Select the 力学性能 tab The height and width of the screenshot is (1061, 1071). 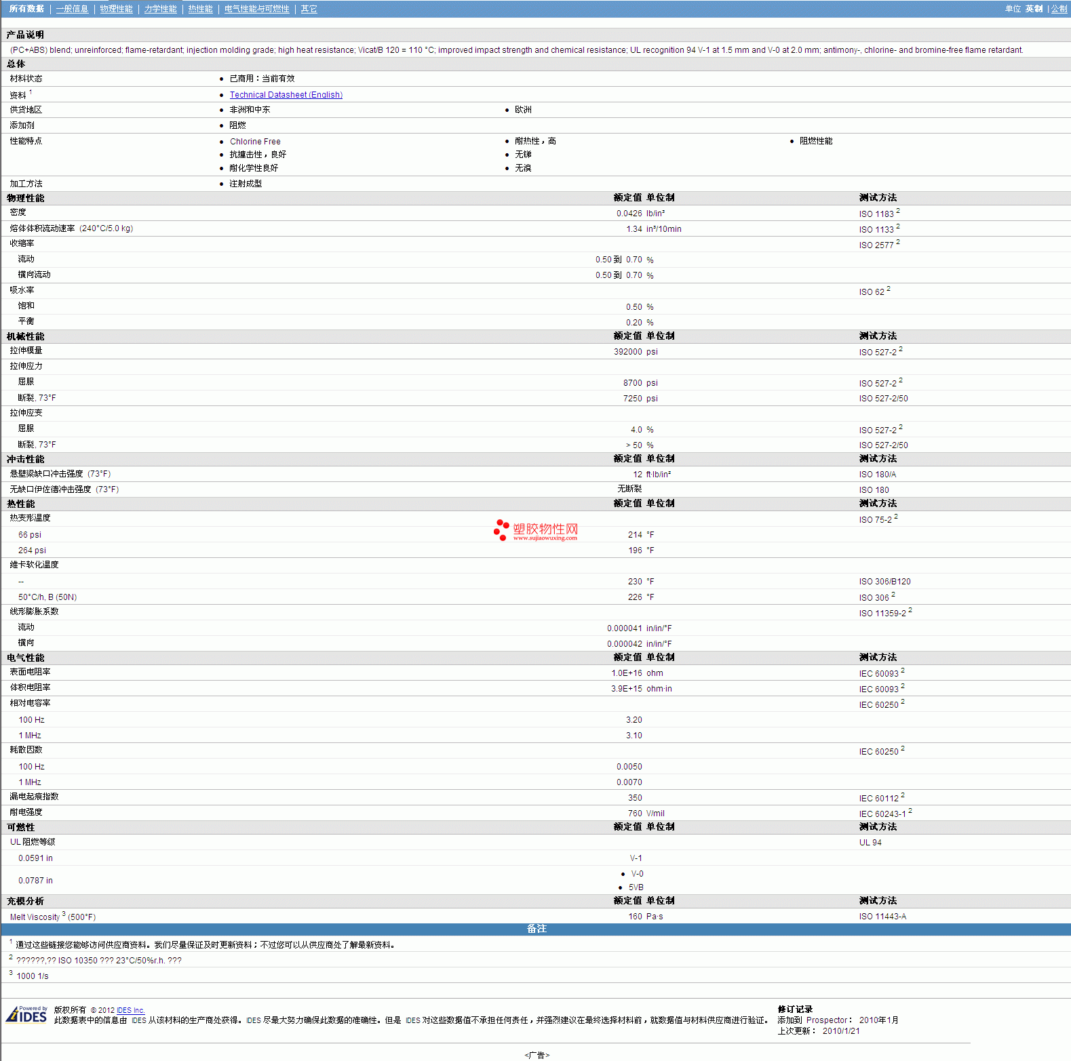160,9
